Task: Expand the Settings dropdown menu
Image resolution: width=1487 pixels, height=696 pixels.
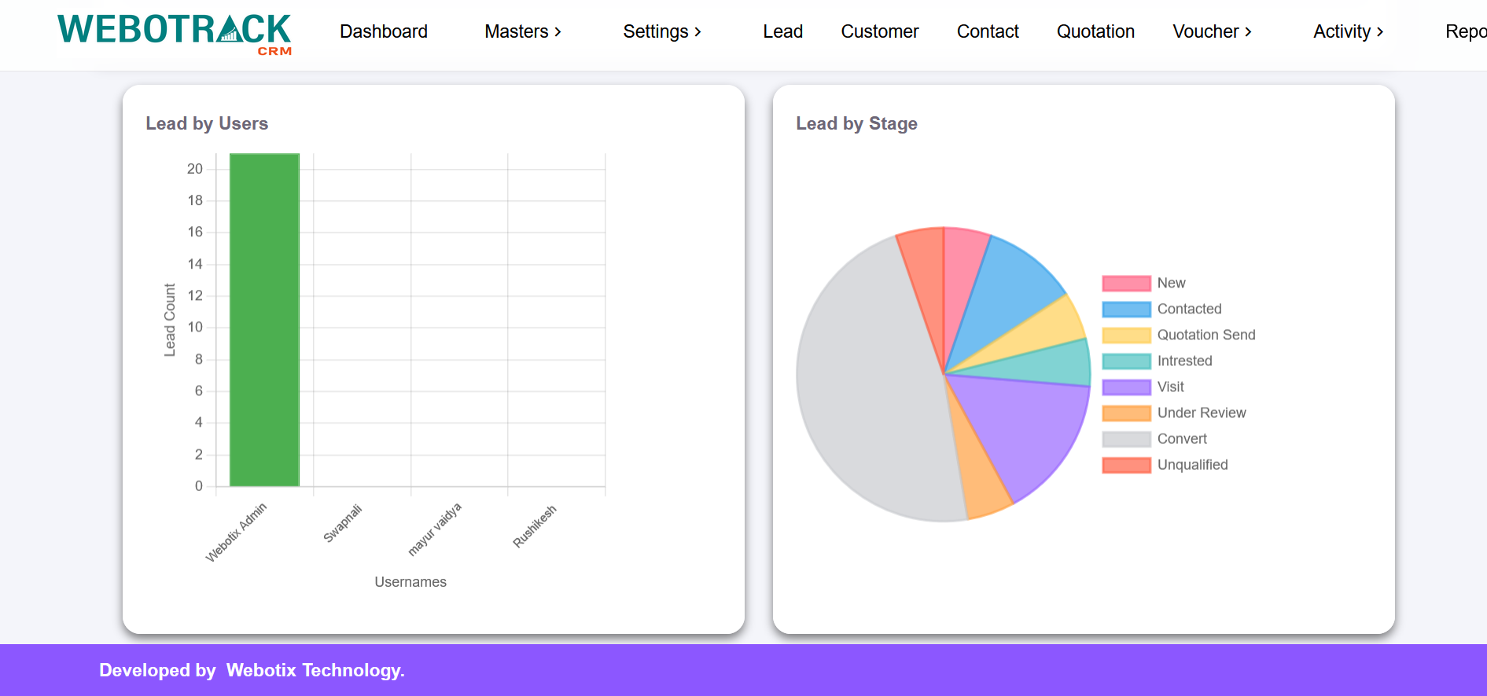Action: point(661,31)
